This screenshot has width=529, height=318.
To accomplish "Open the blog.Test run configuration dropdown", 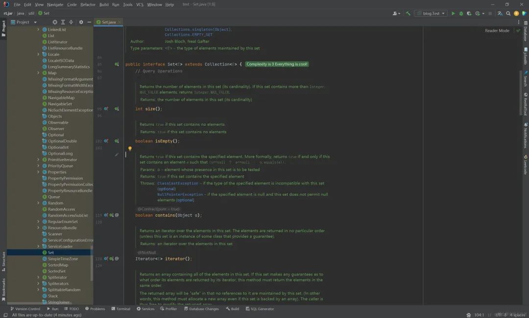I will [431, 13].
